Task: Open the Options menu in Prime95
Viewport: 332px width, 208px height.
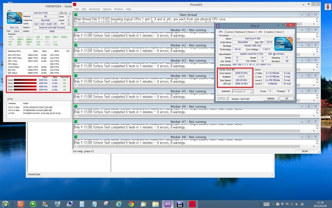Action: tap(107, 9)
